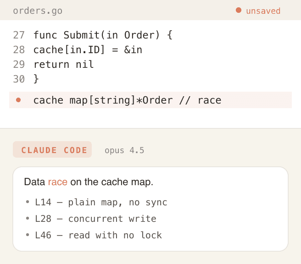Click the red marker dot beside cache map
This screenshot has width=301, height=264.
[18, 100]
